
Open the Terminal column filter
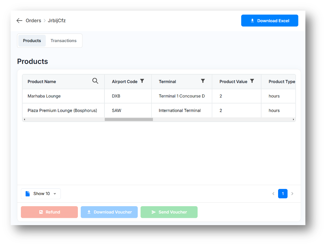pos(203,81)
